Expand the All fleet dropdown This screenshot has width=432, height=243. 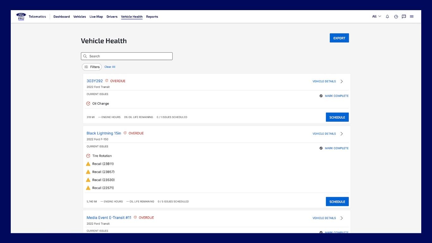point(377,16)
